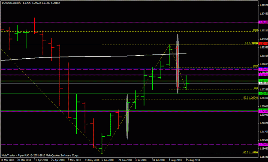Click the 1.3293 price scale value
268x162 pixels.
click(x=264, y=47)
